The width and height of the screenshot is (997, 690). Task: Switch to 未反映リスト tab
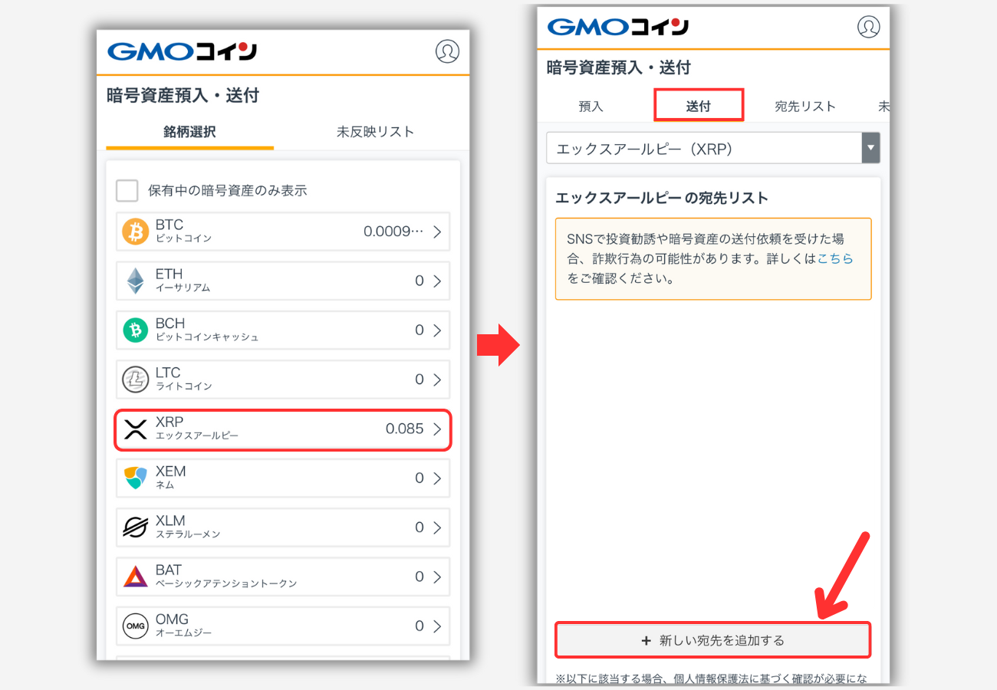pos(375,132)
